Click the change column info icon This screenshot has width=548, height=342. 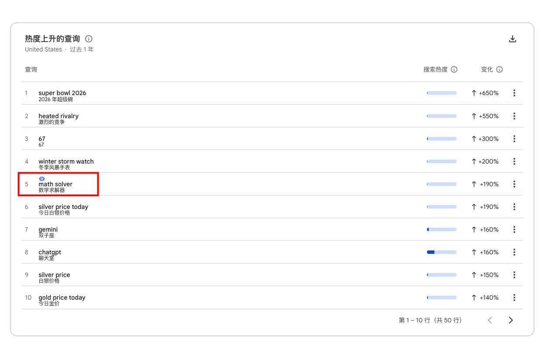point(499,69)
